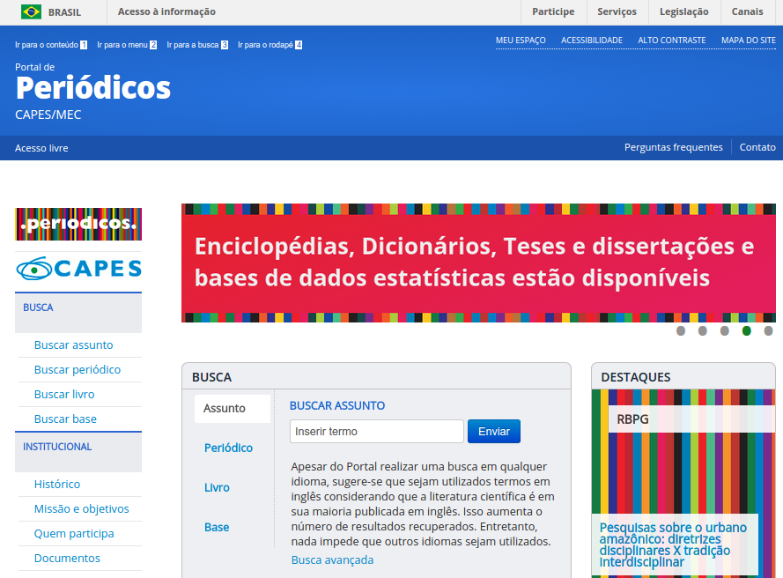This screenshot has height=578, width=783.
Task: Open MEU ESPAÇO link
Action: point(521,41)
